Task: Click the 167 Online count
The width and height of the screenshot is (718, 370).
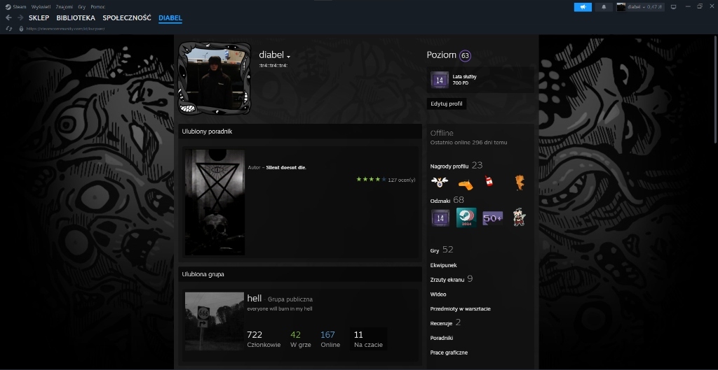Action: [330, 339]
